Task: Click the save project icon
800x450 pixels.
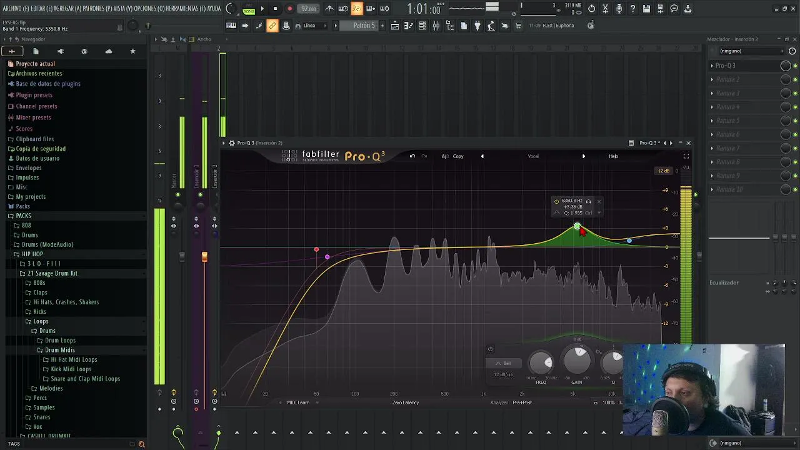Action: click(646, 9)
